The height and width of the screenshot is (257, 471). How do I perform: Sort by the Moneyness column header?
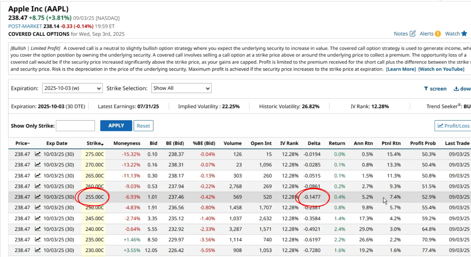coord(127,144)
